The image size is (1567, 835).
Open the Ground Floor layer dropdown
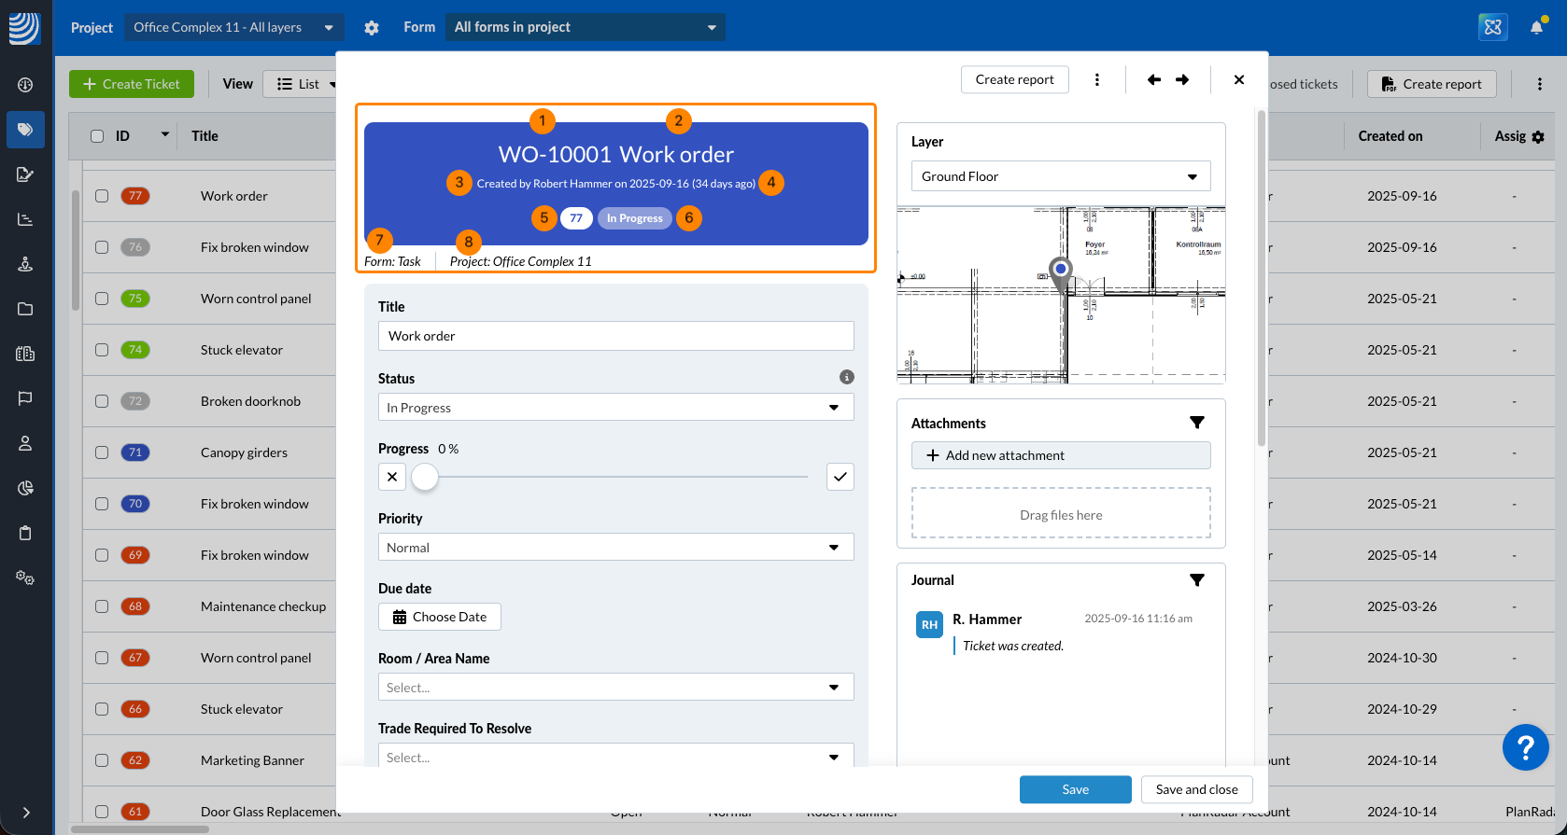tap(1060, 176)
